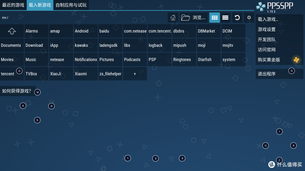Open the DBMarket folder
Screen dimensions: 305x171
tap(209, 31)
